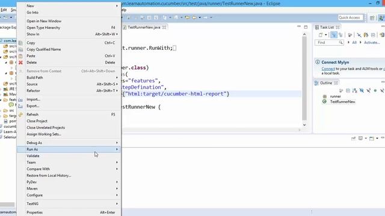Click the red Delete X icon
This screenshot has width=385, height=216.
[x=20, y=62]
